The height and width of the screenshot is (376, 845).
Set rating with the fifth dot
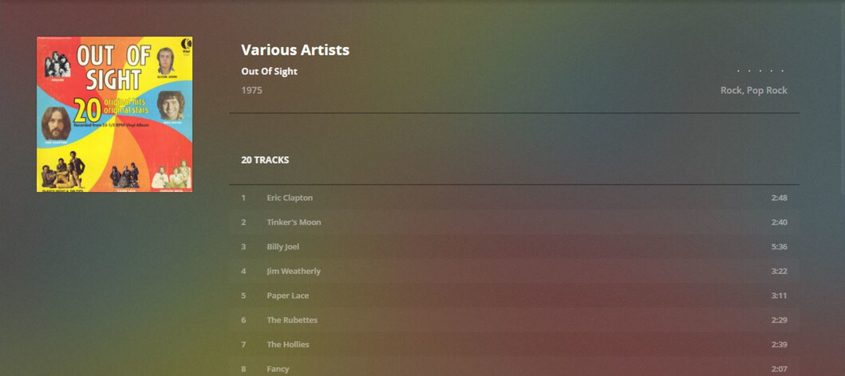click(x=782, y=72)
